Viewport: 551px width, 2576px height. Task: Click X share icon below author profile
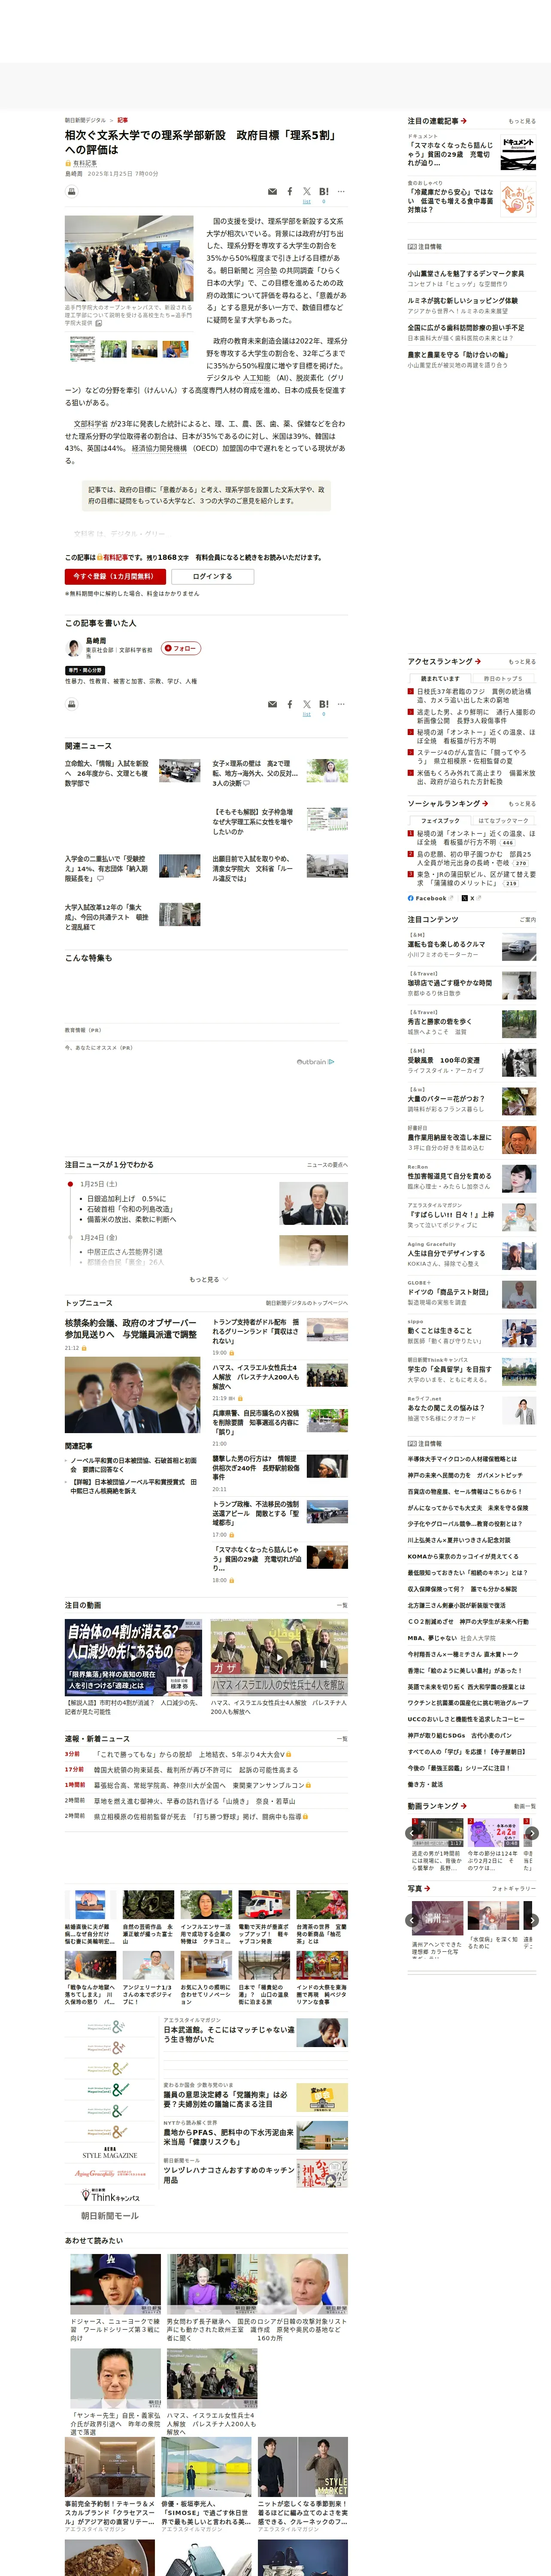(307, 704)
